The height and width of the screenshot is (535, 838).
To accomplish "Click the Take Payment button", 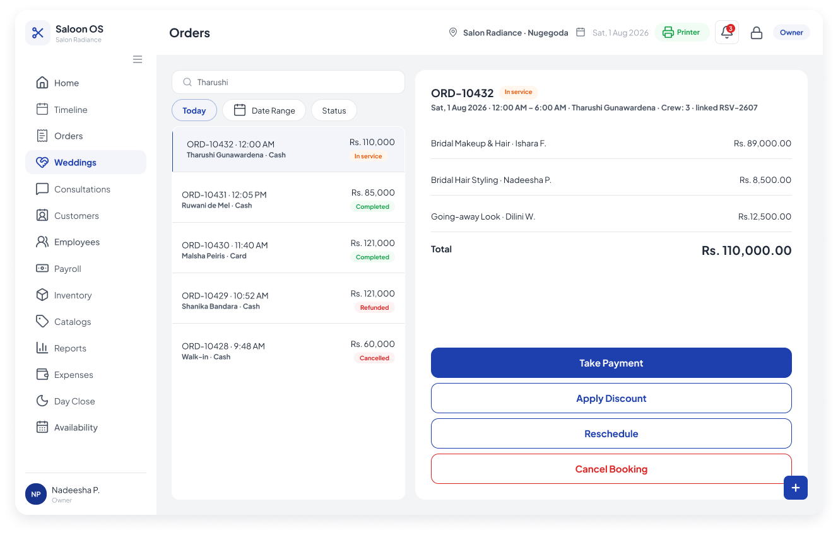I will (x=611, y=363).
